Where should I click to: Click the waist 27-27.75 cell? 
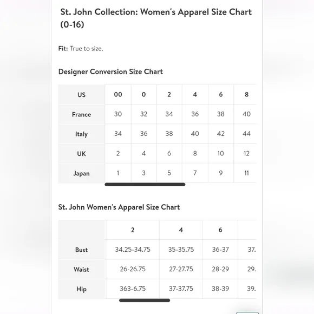pyautogui.click(x=181, y=269)
